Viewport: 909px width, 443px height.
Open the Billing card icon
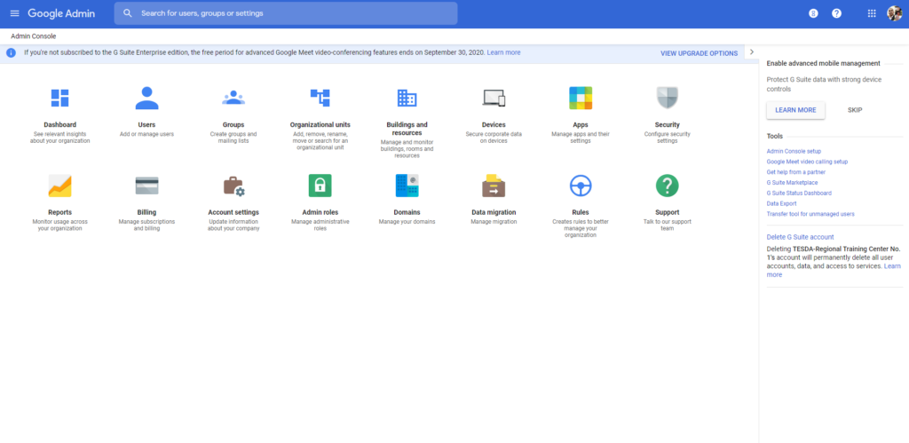point(146,186)
